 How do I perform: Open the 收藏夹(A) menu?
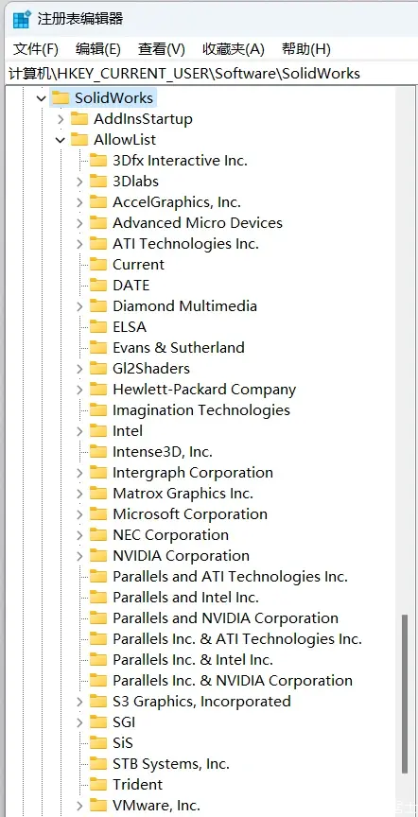(x=234, y=49)
